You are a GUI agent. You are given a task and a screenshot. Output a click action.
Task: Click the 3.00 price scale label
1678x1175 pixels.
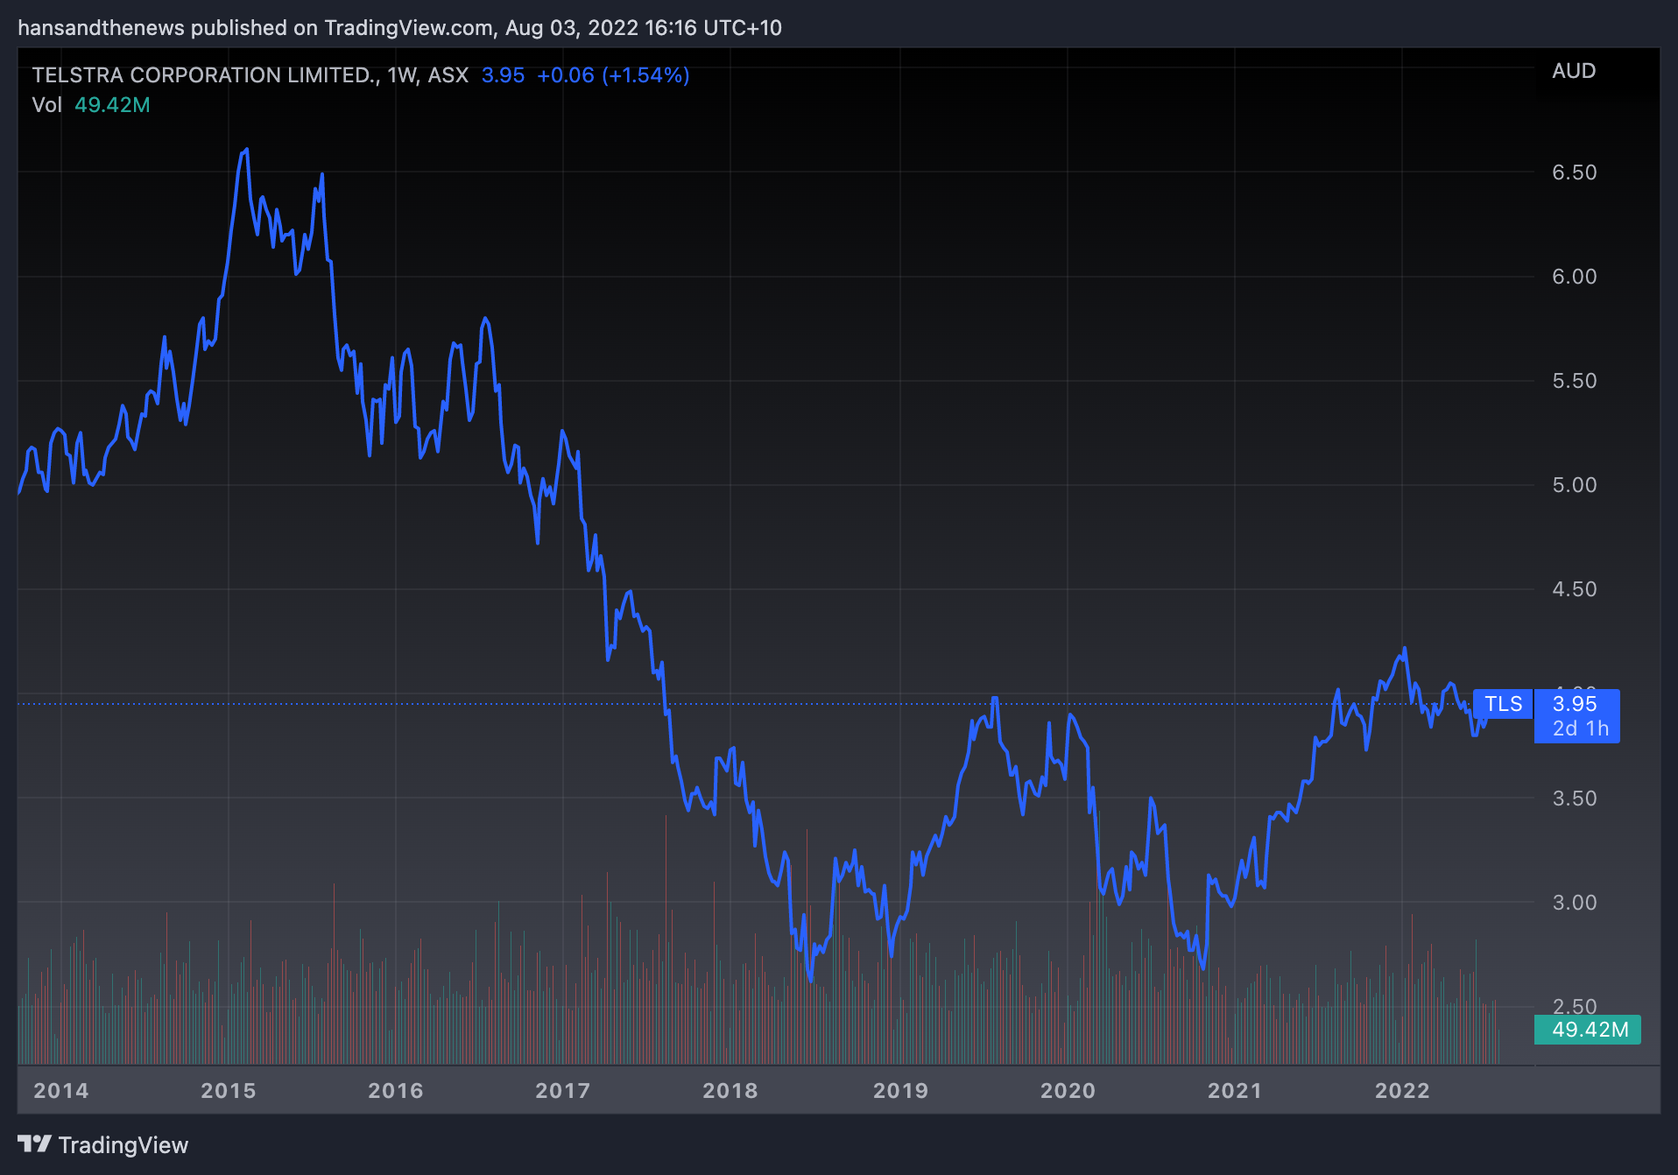pos(1574,903)
